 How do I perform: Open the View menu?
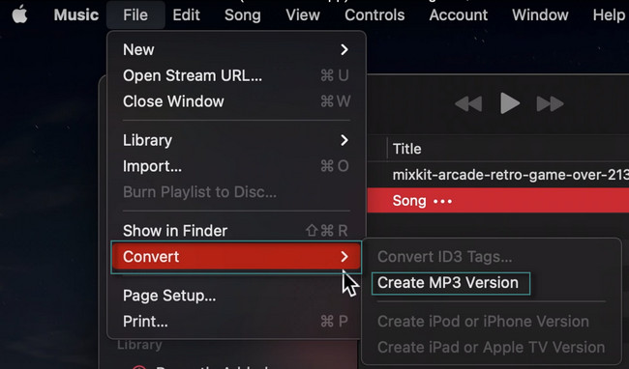point(303,15)
